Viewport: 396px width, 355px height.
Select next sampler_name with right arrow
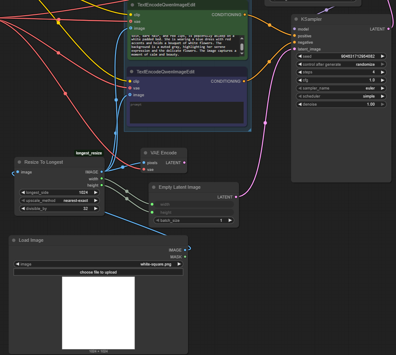[x=382, y=88]
